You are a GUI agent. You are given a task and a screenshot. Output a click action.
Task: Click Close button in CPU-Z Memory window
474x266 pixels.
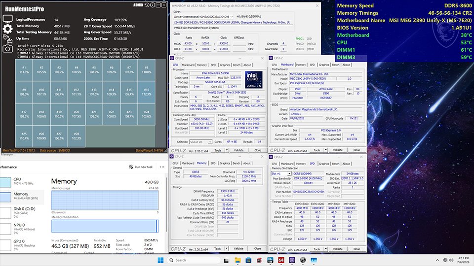coord(257,248)
